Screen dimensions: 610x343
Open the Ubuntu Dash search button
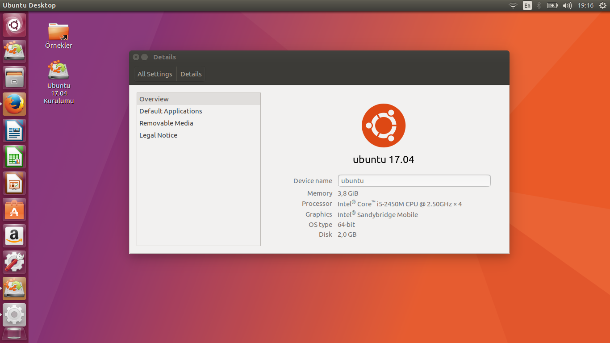14,25
